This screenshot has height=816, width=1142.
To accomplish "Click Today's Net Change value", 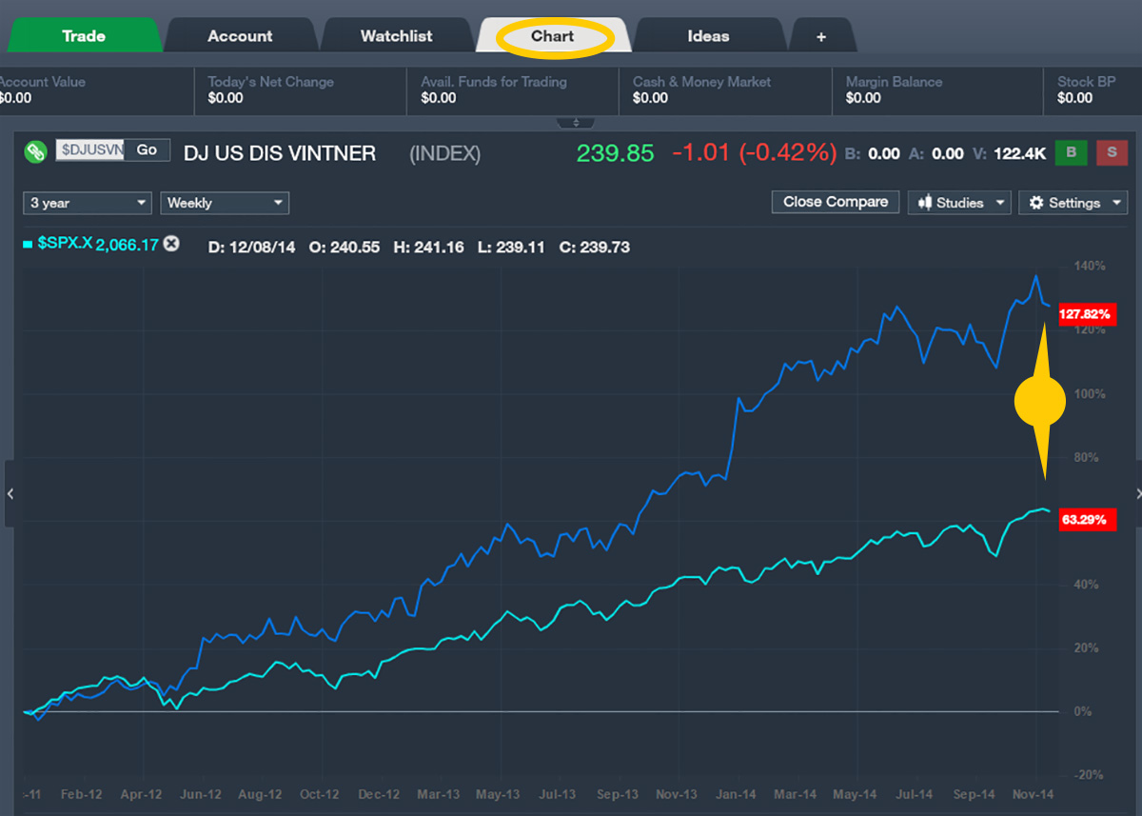I will coord(226,98).
